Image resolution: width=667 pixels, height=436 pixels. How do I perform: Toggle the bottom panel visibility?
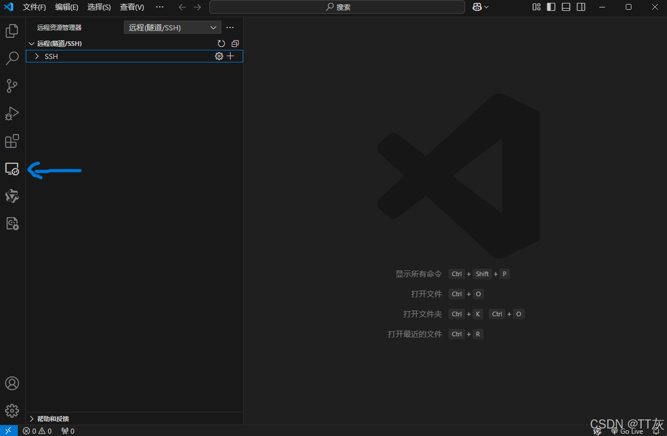pyautogui.click(x=566, y=7)
